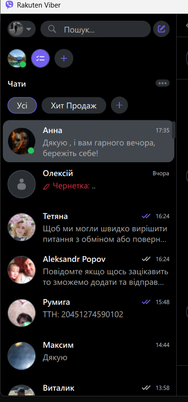
Task: Focus the Пошук search field
Action: [95, 29]
